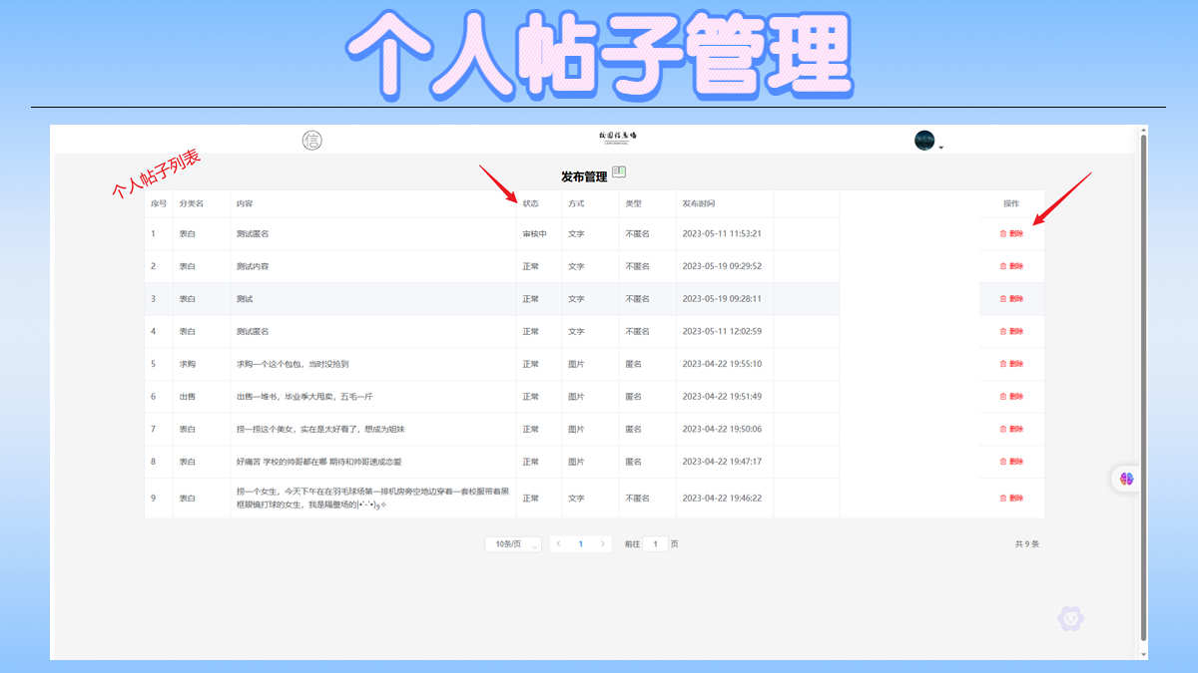Open the user avatar dropdown menu
Screen dimensions: 1198x673
tap(928, 141)
